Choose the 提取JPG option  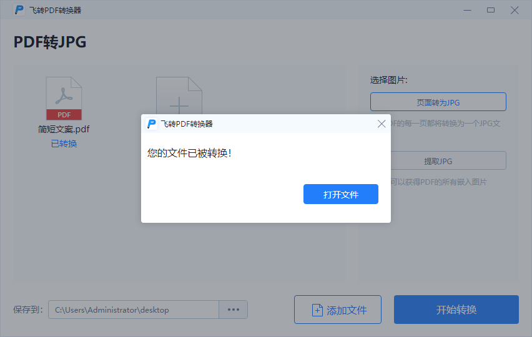pyautogui.click(x=448, y=160)
